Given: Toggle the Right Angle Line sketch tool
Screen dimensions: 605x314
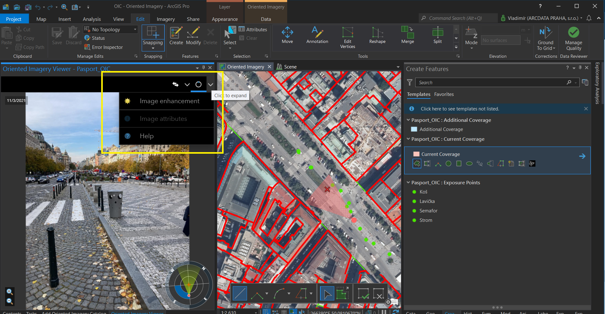Looking at the screenshot, I should click(x=256, y=294).
